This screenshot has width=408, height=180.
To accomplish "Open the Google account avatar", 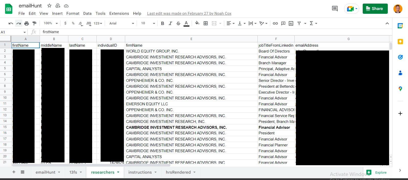I will pyautogui.click(x=398, y=9).
